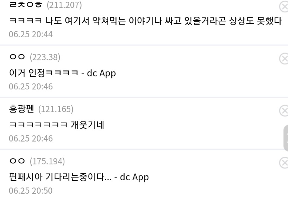Viewport: 288px width, 200px height.
Task: Reply to the comment '이거 인정ㅋㅋㅋㅋ - dc App'
Action: click(63, 73)
